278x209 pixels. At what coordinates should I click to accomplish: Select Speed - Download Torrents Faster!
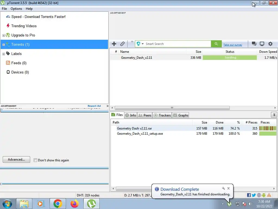38,17
